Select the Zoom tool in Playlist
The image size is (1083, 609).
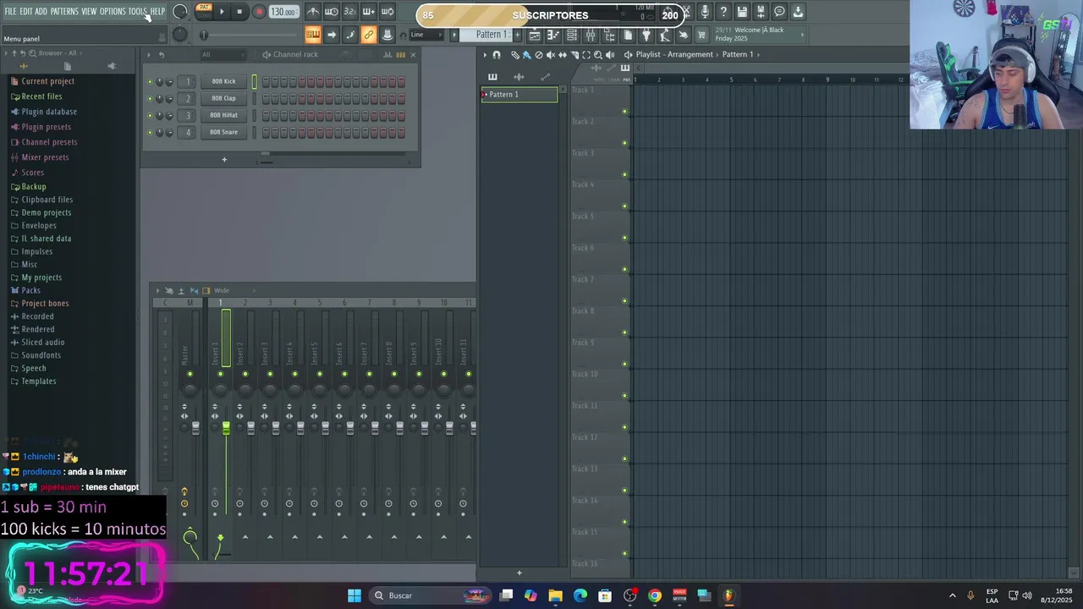[598, 55]
